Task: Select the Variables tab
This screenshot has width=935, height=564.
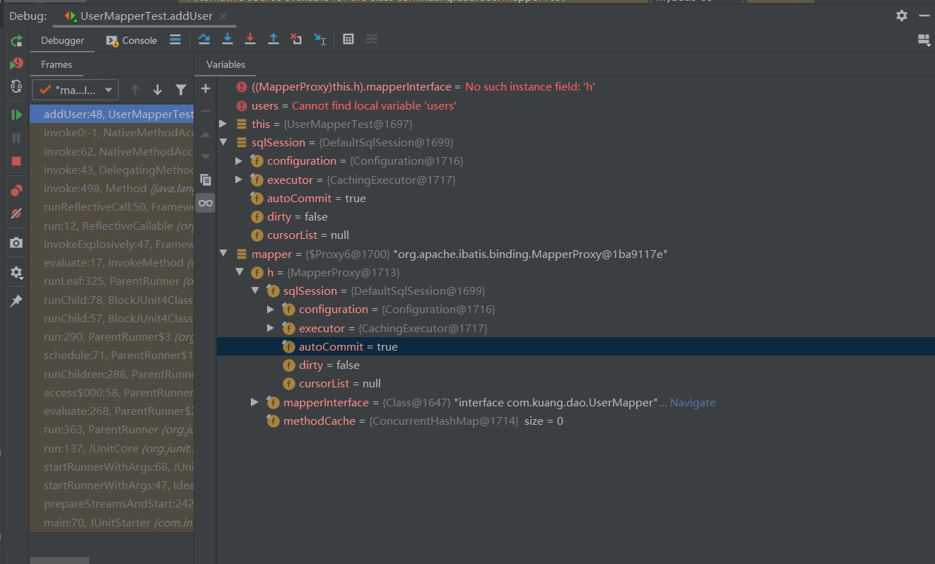Action: click(x=225, y=64)
